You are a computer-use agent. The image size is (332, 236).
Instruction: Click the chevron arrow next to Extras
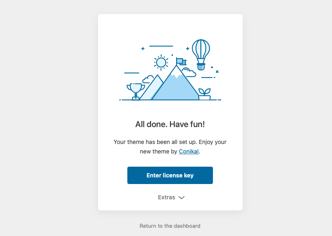[x=182, y=198]
